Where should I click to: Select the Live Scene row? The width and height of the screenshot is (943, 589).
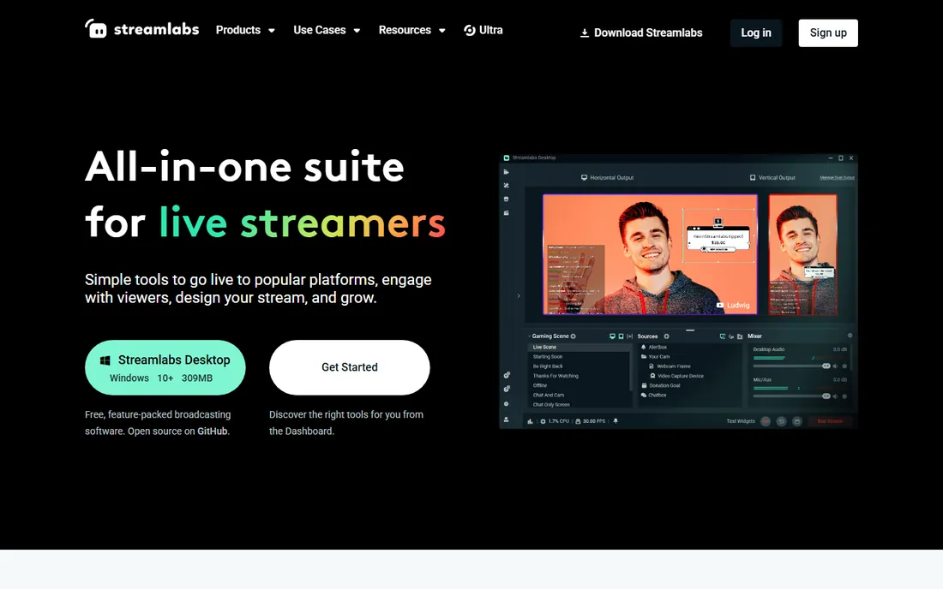[580, 347]
